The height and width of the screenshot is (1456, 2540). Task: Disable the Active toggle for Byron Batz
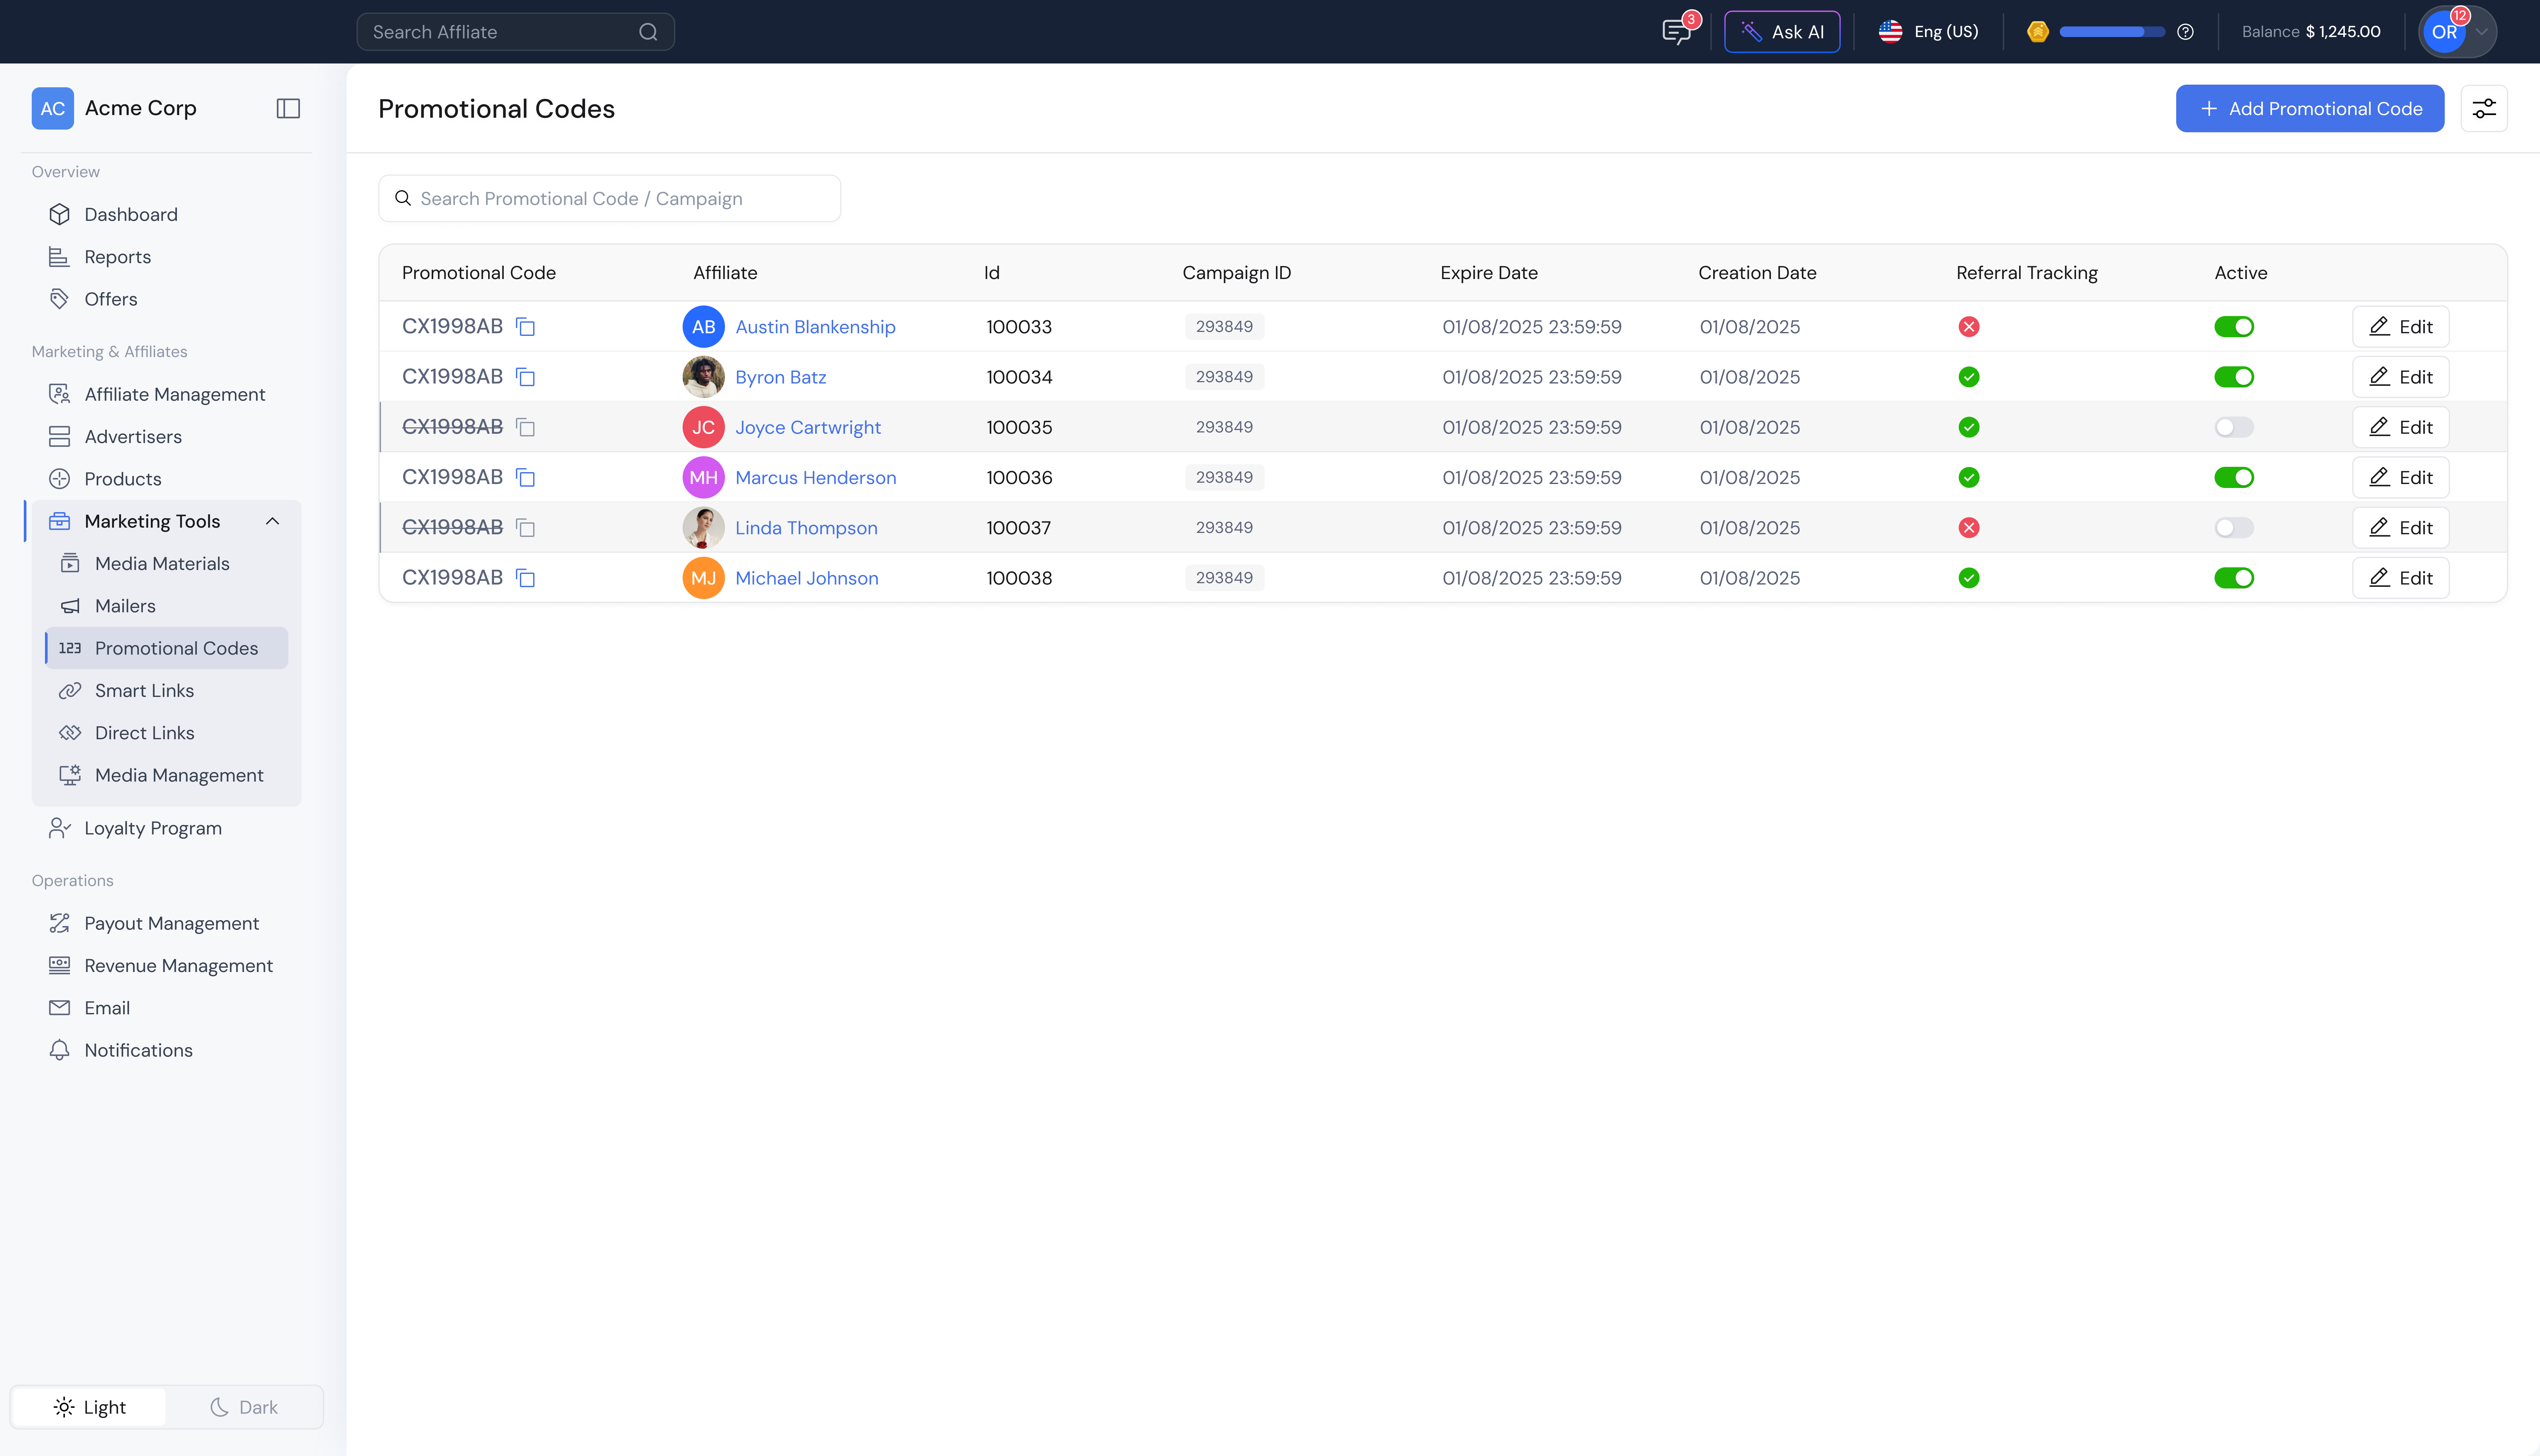click(x=2234, y=377)
